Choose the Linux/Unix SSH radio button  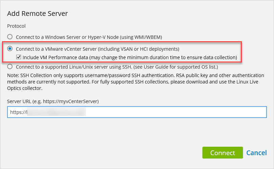pos(10,66)
